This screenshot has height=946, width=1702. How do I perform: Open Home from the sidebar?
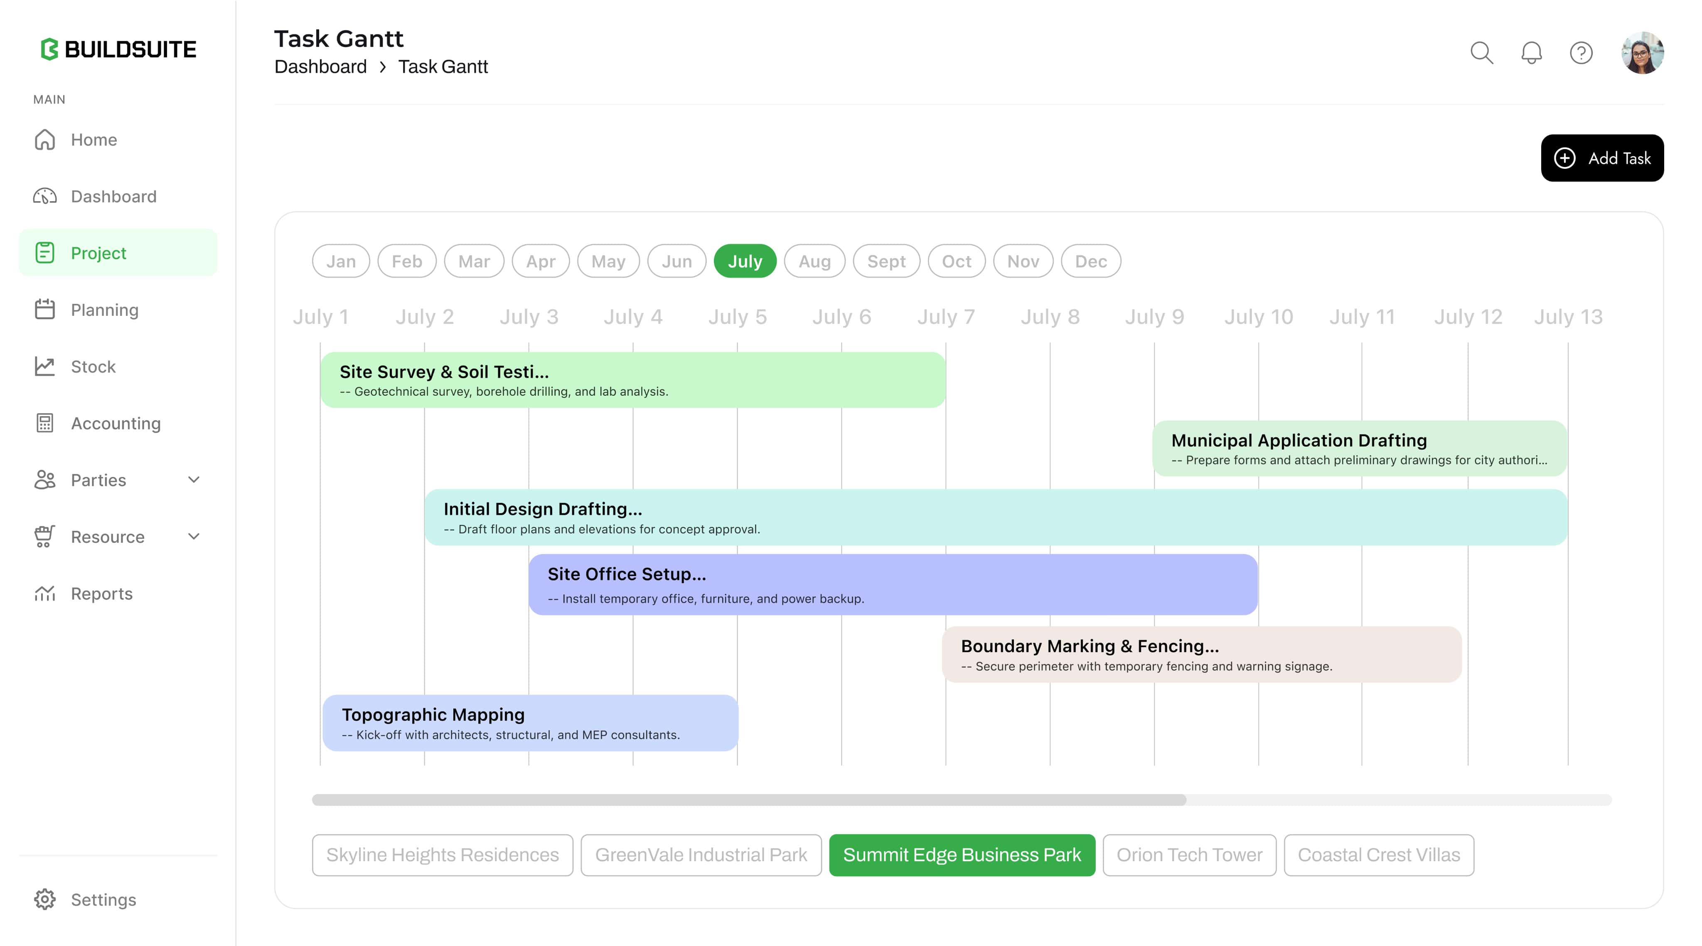(94, 140)
